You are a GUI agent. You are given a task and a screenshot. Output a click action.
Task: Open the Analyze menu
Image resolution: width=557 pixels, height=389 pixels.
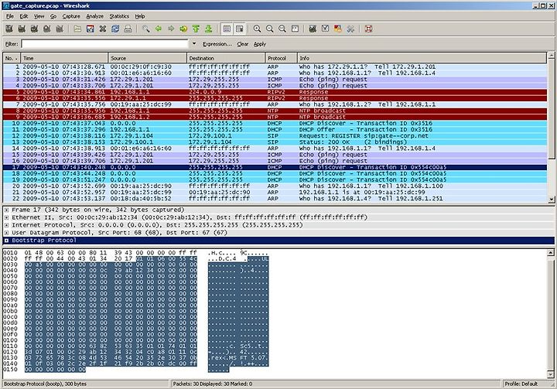tap(95, 16)
